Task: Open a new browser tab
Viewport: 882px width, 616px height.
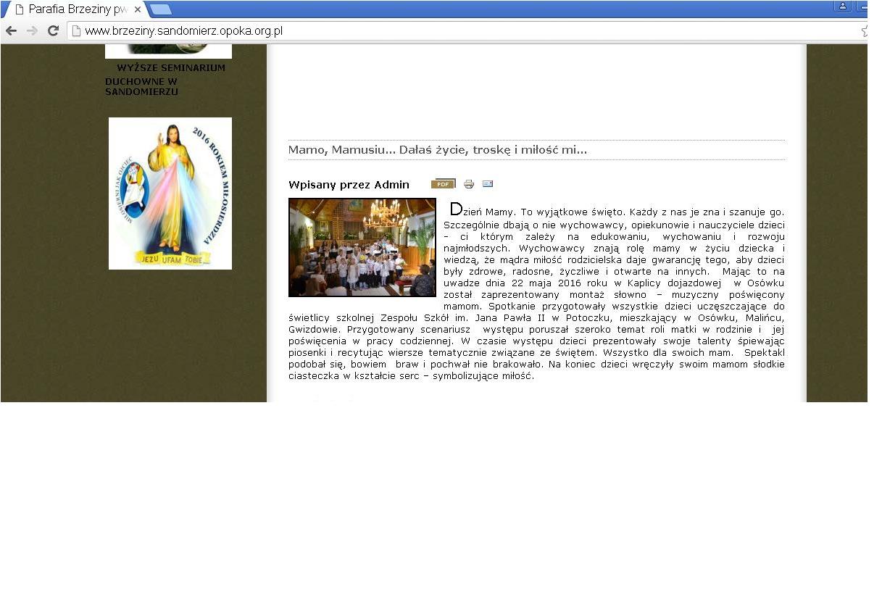Action: (160, 9)
